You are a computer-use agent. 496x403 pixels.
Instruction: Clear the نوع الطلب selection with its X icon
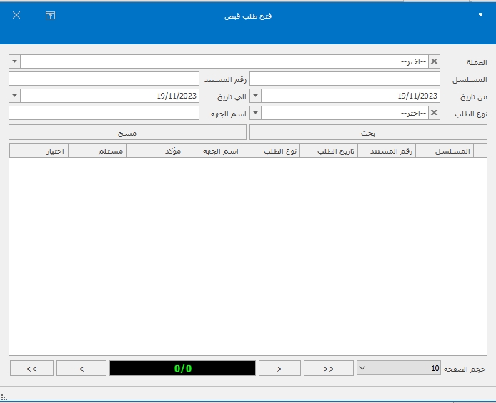pyautogui.click(x=434, y=113)
